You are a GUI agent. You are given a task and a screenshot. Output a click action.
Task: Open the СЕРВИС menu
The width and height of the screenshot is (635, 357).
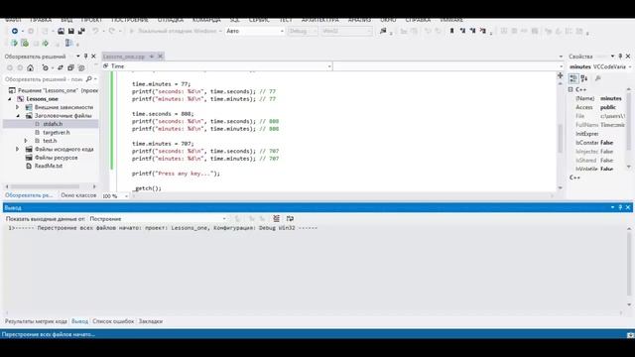coord(259,20)
